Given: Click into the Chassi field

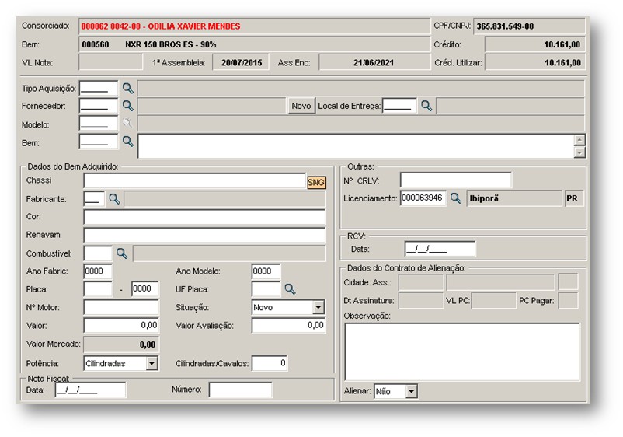Looking at the screenshot, I should (x=195, y=180).
